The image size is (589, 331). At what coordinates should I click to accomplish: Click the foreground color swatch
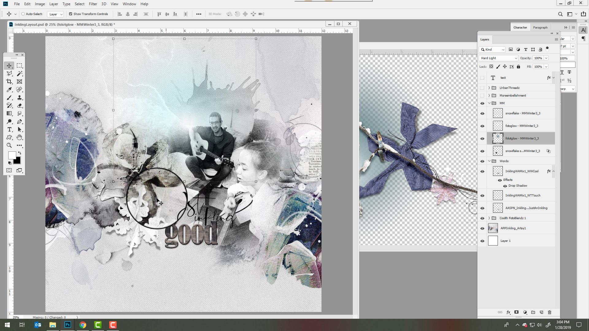pos(12,155)
